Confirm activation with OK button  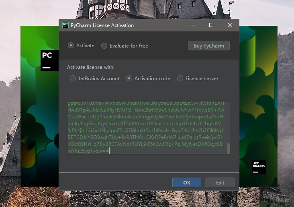(187, 182)
